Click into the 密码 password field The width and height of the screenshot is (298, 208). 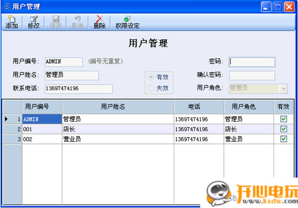(x=252, y=62)
